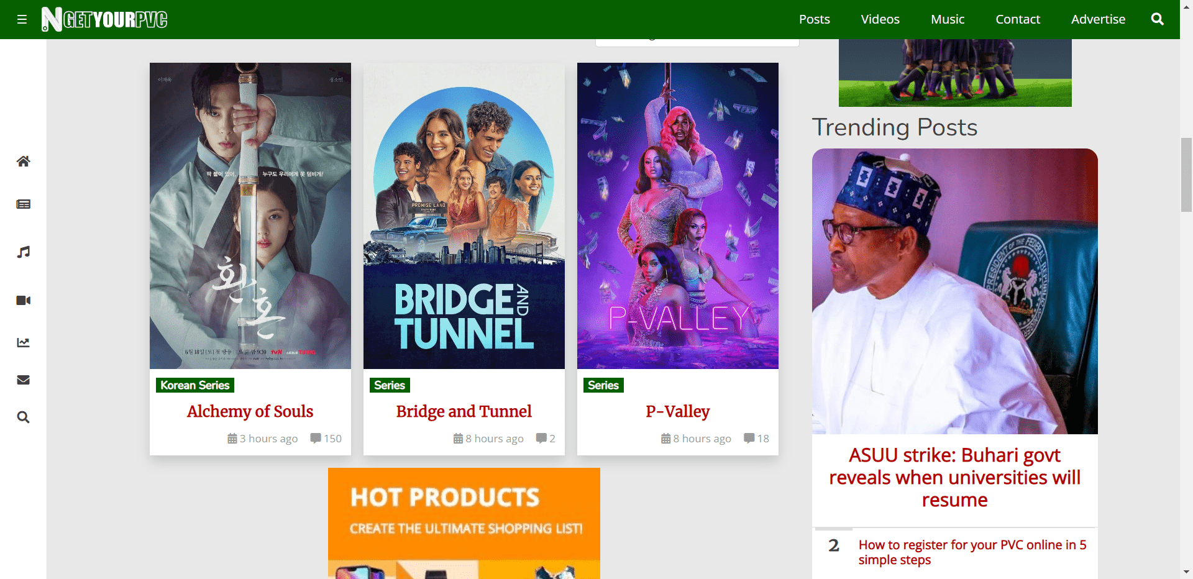1193x579 pixels.
Task: Open posts via sidebar newspaper icon
Action: (24, 204)
